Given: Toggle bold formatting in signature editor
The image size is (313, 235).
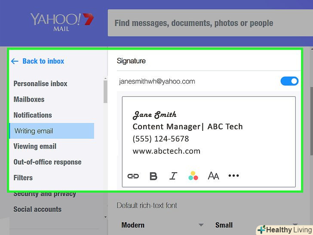Looking at the screenshot, I should [153, 176].
